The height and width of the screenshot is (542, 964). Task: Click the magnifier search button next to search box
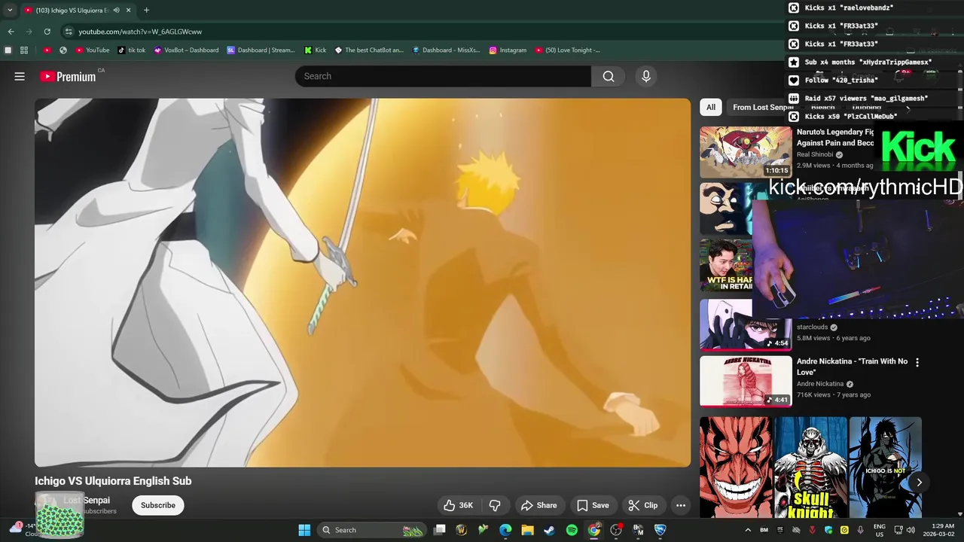pos(609,76)
